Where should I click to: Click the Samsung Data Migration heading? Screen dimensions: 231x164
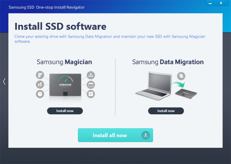[x=168, y=62]
